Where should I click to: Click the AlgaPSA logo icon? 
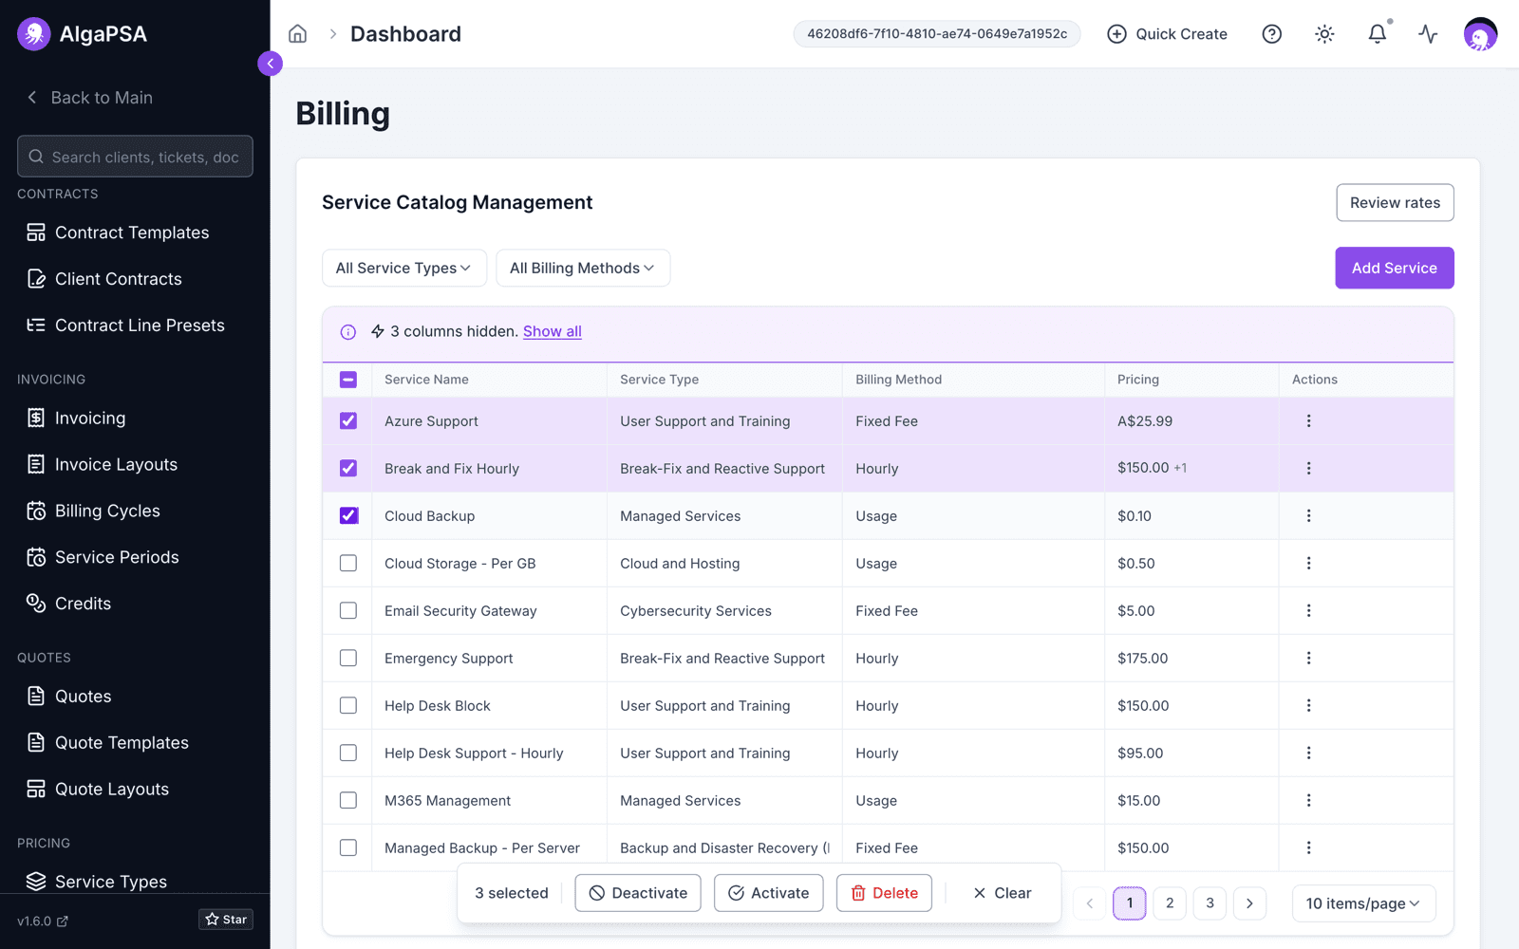(x=34, y=34)
